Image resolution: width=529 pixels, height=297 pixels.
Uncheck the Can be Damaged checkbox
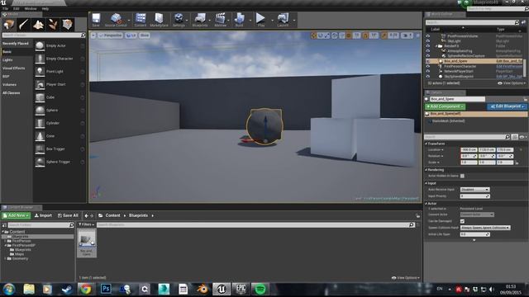coord(462,221)
